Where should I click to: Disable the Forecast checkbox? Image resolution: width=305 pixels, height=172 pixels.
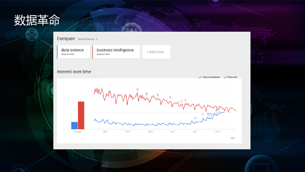pos(225,77)
